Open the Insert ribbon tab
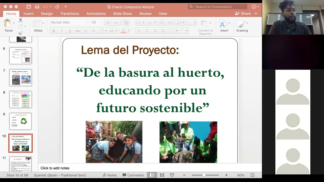 29,14
